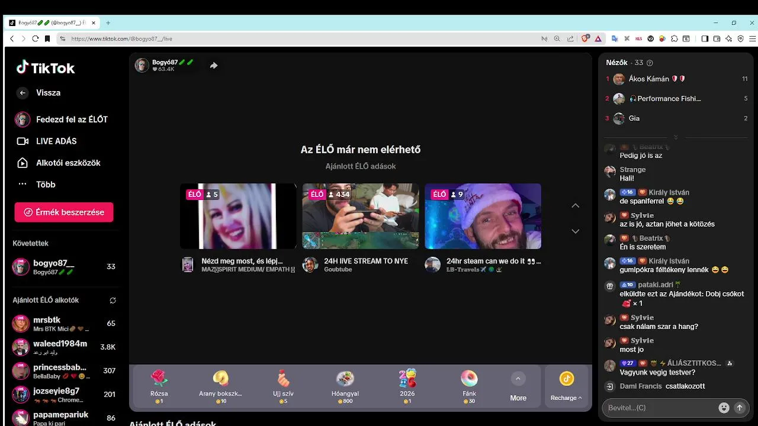Open 24hr steam can we do it thumbnail
The image size is (758, 426).
click(x=483, y=216)
